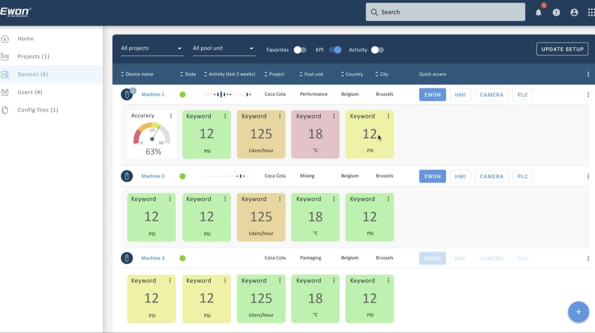Open the All pool unit dropdown

(x=224, y=48)
